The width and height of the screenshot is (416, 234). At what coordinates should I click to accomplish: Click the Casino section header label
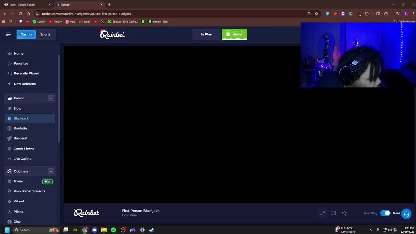[x=19, y=98]
